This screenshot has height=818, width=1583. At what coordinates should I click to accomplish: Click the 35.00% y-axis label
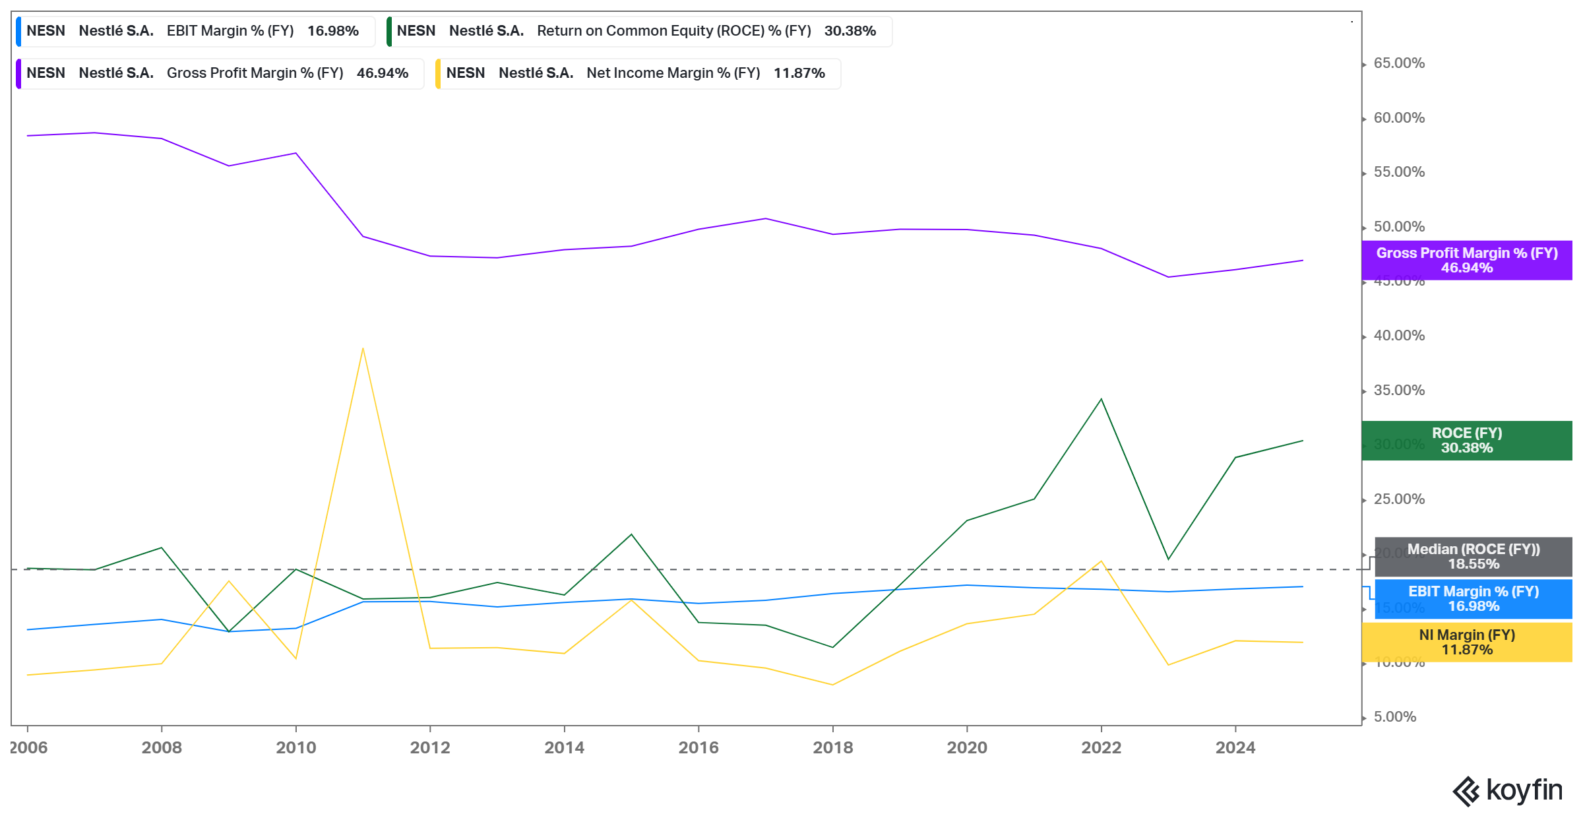pyautogui.click(x=1399, y=391)
